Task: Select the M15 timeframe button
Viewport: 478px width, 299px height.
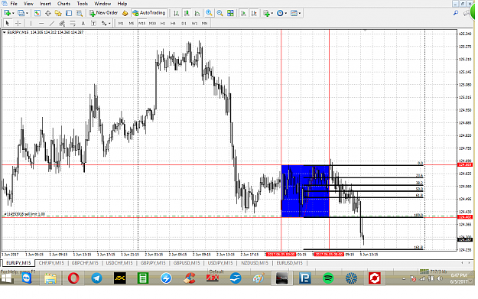Action: click(x=141, y=23)
